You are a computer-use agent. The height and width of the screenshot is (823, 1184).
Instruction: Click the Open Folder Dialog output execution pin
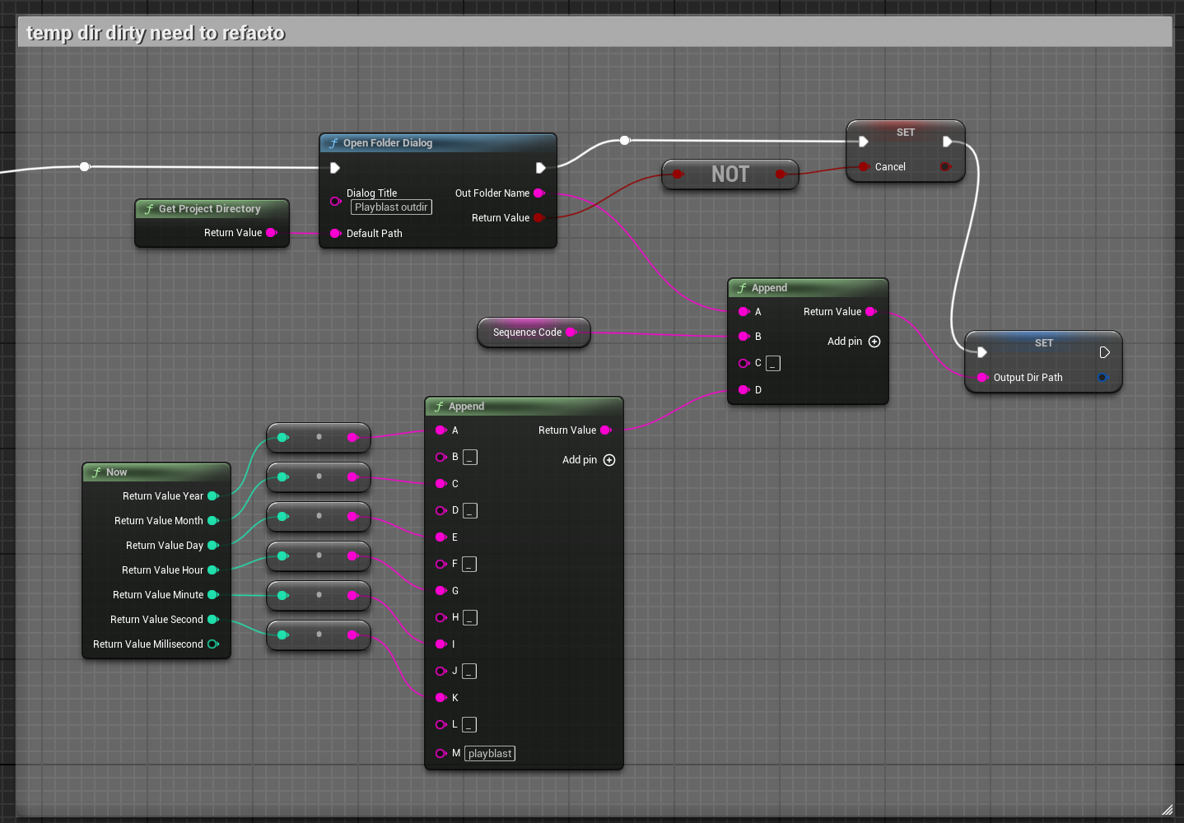coord(541,168)
